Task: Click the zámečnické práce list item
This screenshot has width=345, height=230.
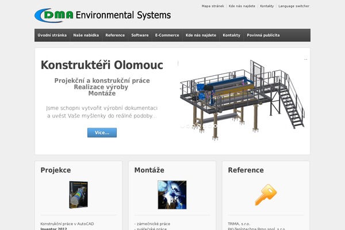Action: tap(152, 224)
